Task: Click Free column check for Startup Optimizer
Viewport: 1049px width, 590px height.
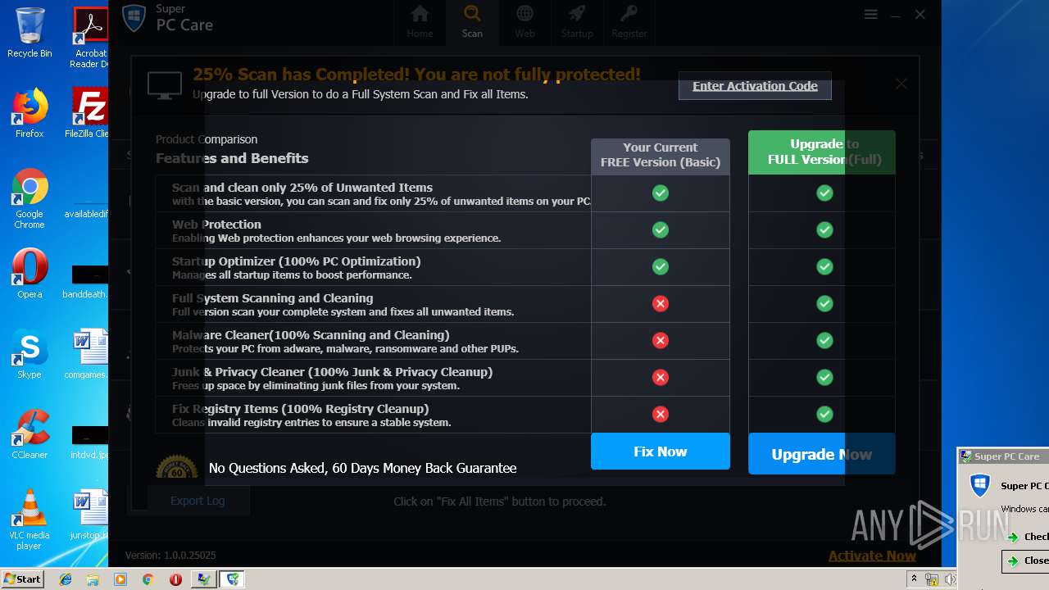Action: pos(661,267)
